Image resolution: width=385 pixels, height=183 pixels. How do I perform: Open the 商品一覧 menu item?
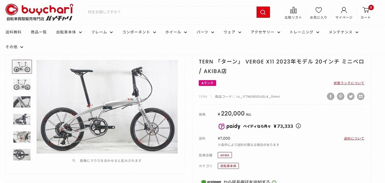click(x=38, y=32)
